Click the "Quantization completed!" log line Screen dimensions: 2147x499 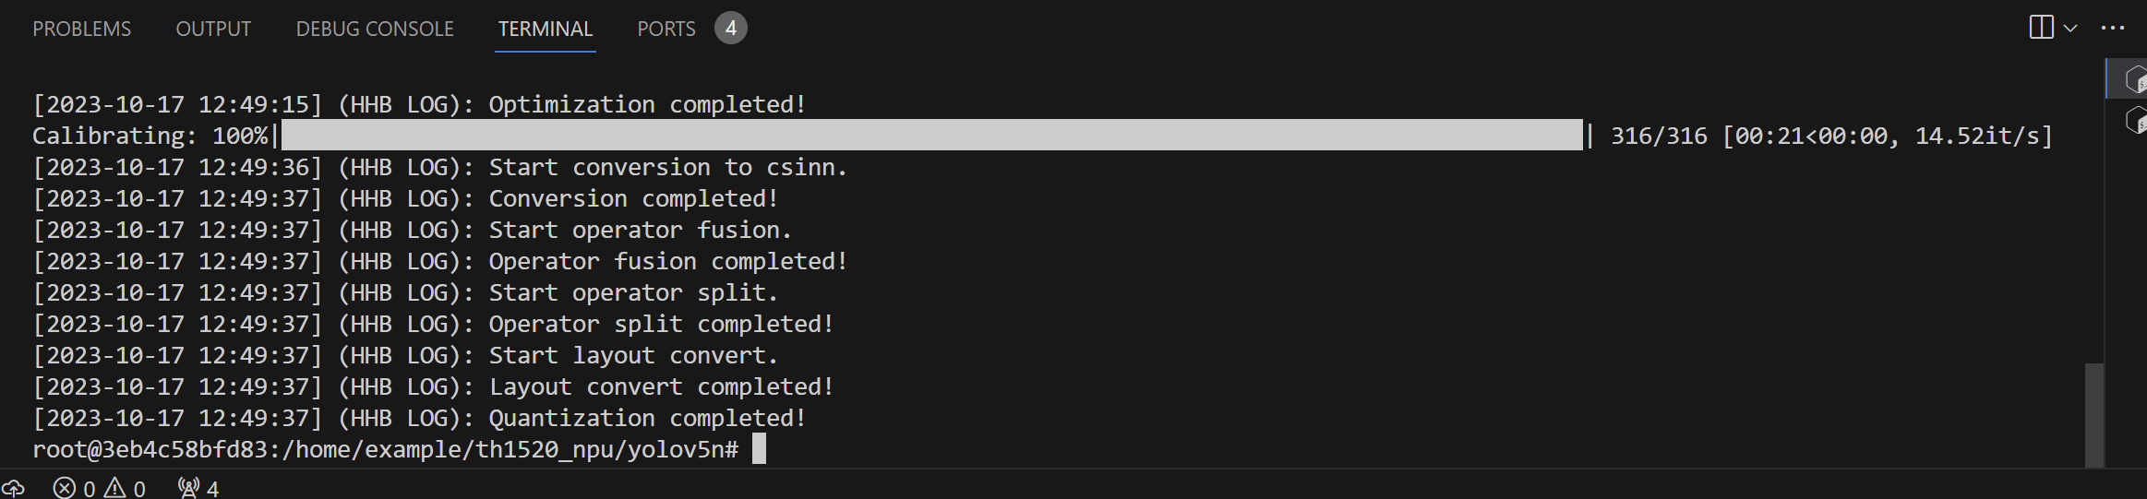(646, 418)
